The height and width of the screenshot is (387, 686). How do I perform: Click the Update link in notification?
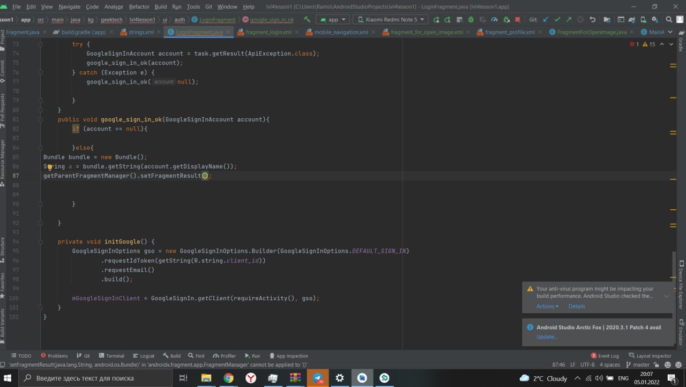(x=547, y=337)
